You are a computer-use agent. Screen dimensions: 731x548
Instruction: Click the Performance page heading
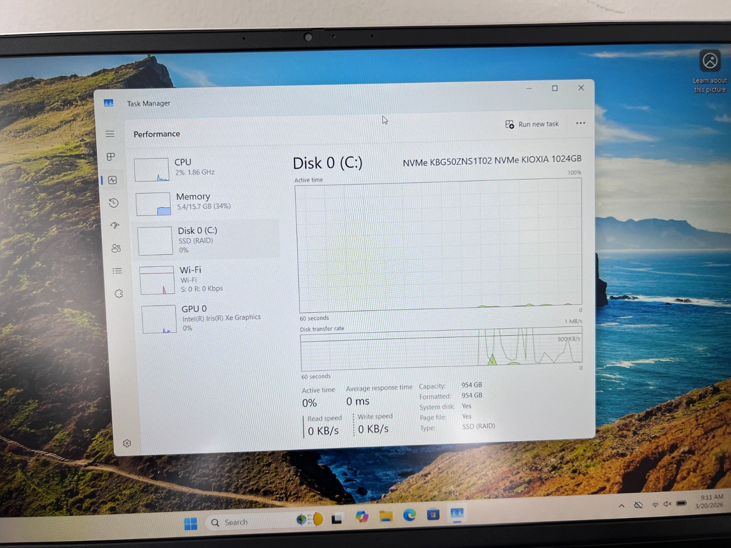[157, 134]
